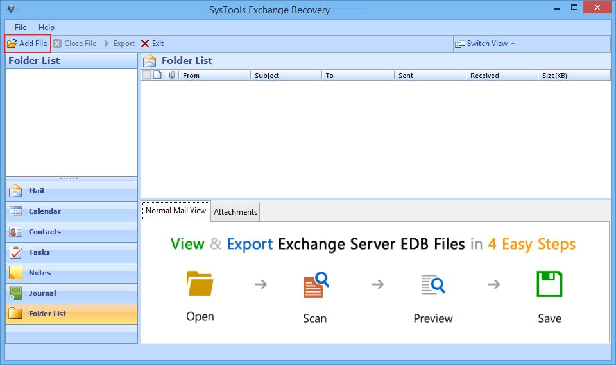Select the Mail navigation item
616x365 pixels.
coord(71,191)
